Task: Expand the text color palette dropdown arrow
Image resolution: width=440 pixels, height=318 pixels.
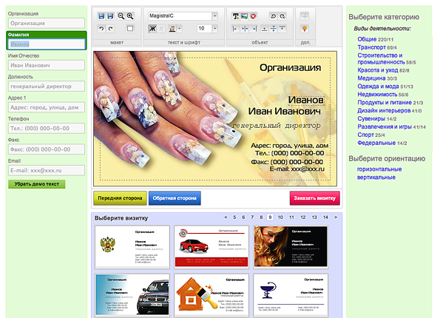Action: pyautogui.click(x=180, y=29)
